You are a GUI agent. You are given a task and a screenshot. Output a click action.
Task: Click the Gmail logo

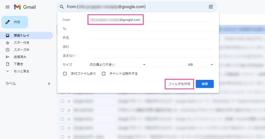(x=25, y=7)
